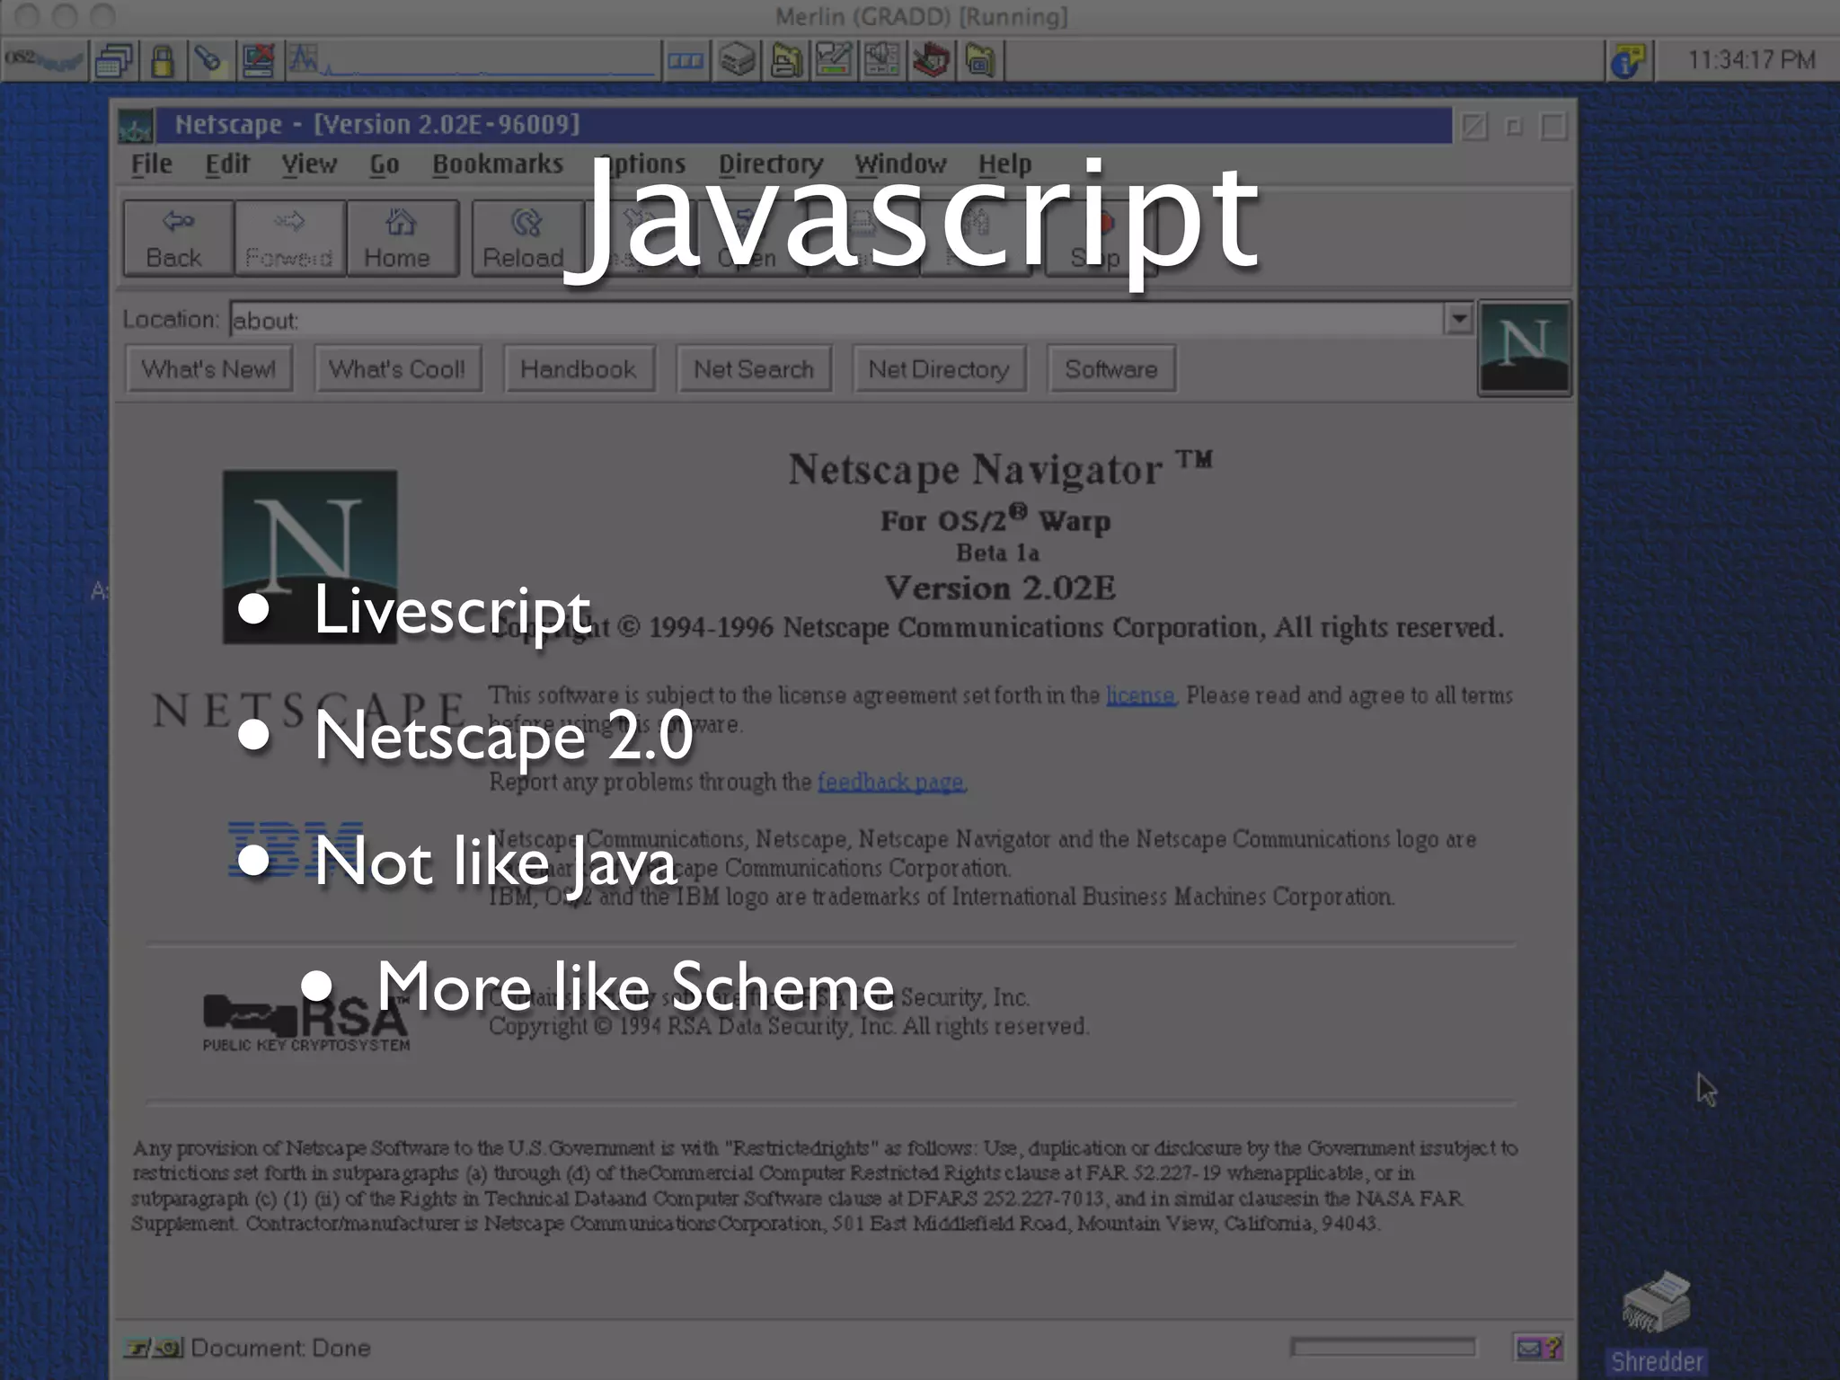Open the Directory menu

(x=771, y=164)
